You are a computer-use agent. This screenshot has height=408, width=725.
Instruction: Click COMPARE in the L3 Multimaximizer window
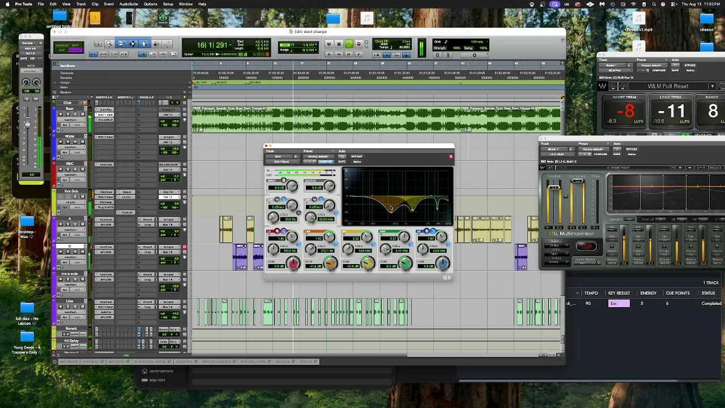(x=600, y=154)
